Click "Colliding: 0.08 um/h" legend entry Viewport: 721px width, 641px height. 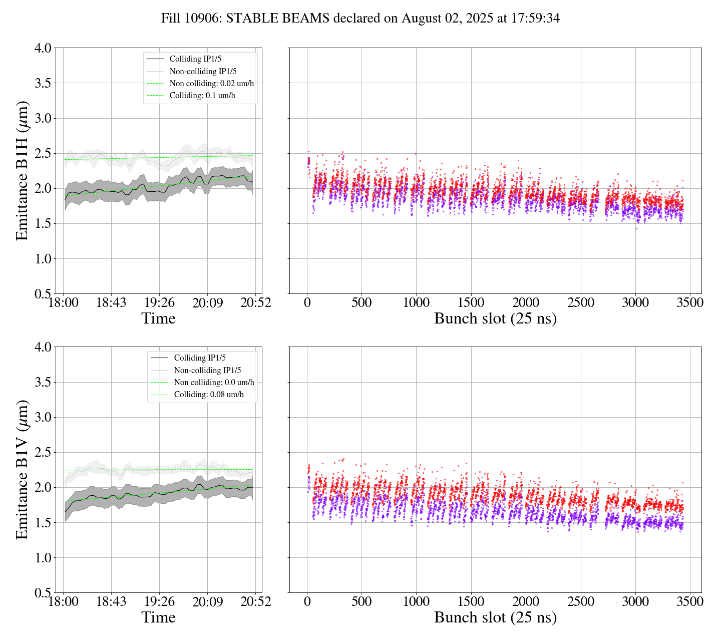[x=209, y=395]
